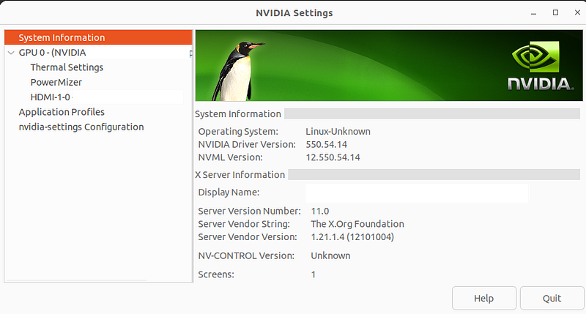The image size is (586, 314).
Task: Open PowerMizer settings
Action: point(56,82)
